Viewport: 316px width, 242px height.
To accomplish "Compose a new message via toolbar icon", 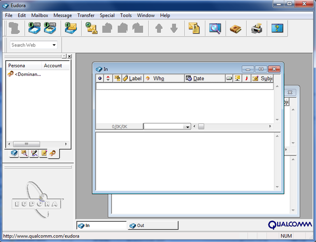I will tap(91, 28).
